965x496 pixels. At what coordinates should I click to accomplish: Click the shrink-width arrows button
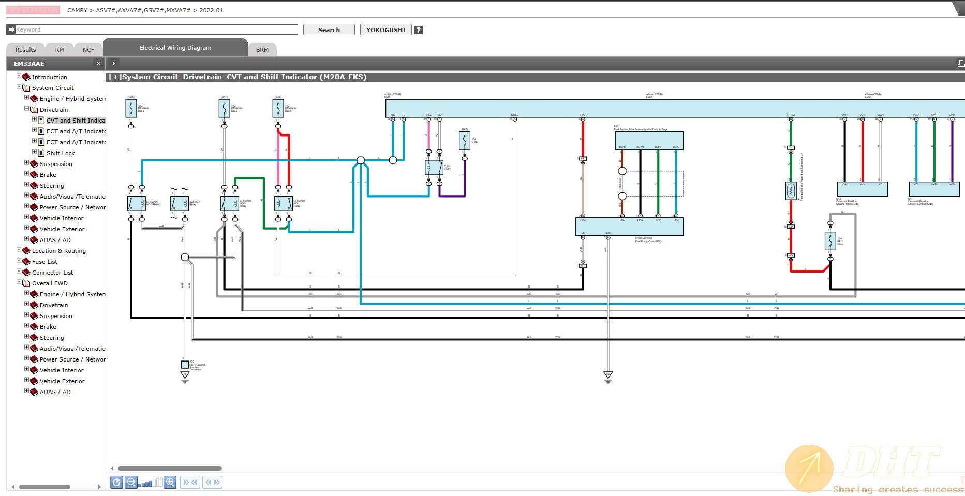pyautogui.click(x=190, y=482)
